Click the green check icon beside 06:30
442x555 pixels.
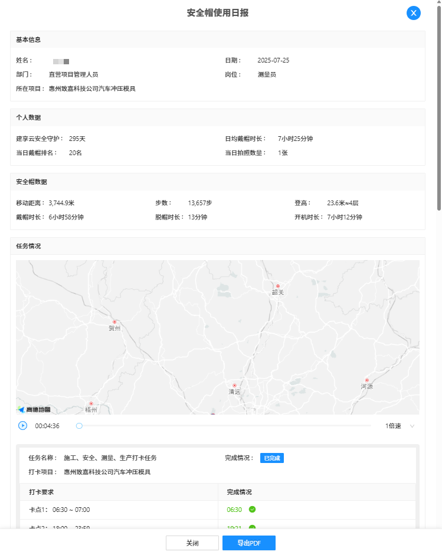(x=252, y=510)
